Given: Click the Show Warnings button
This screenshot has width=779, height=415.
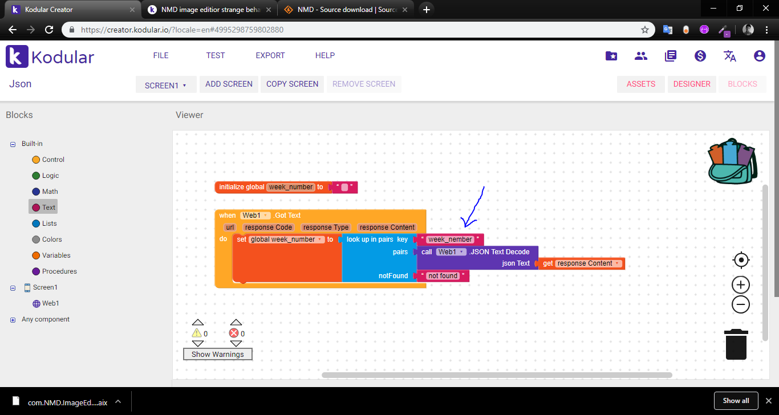Looking at the screenshot, I should pyautogui.click(x=218, y=354).
